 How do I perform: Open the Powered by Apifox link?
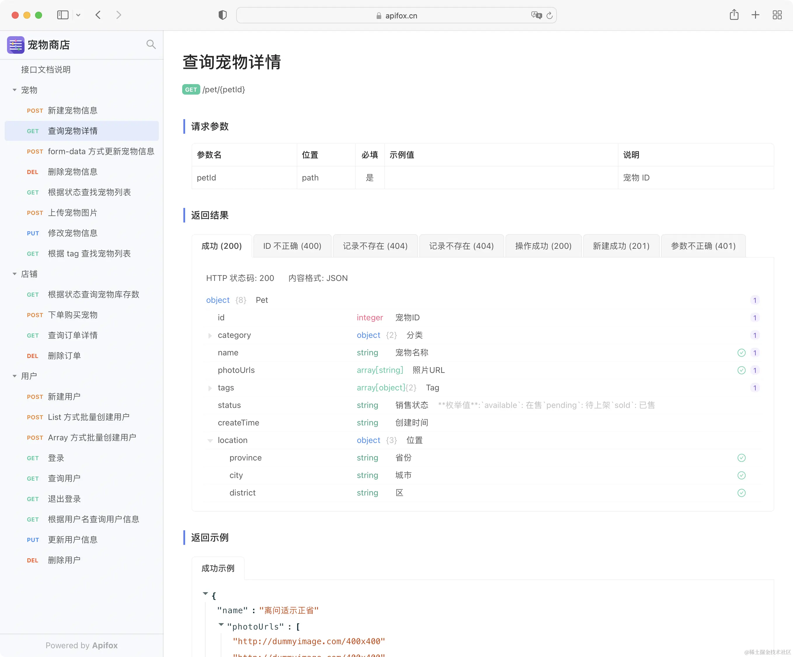click(x=81, y=645)
